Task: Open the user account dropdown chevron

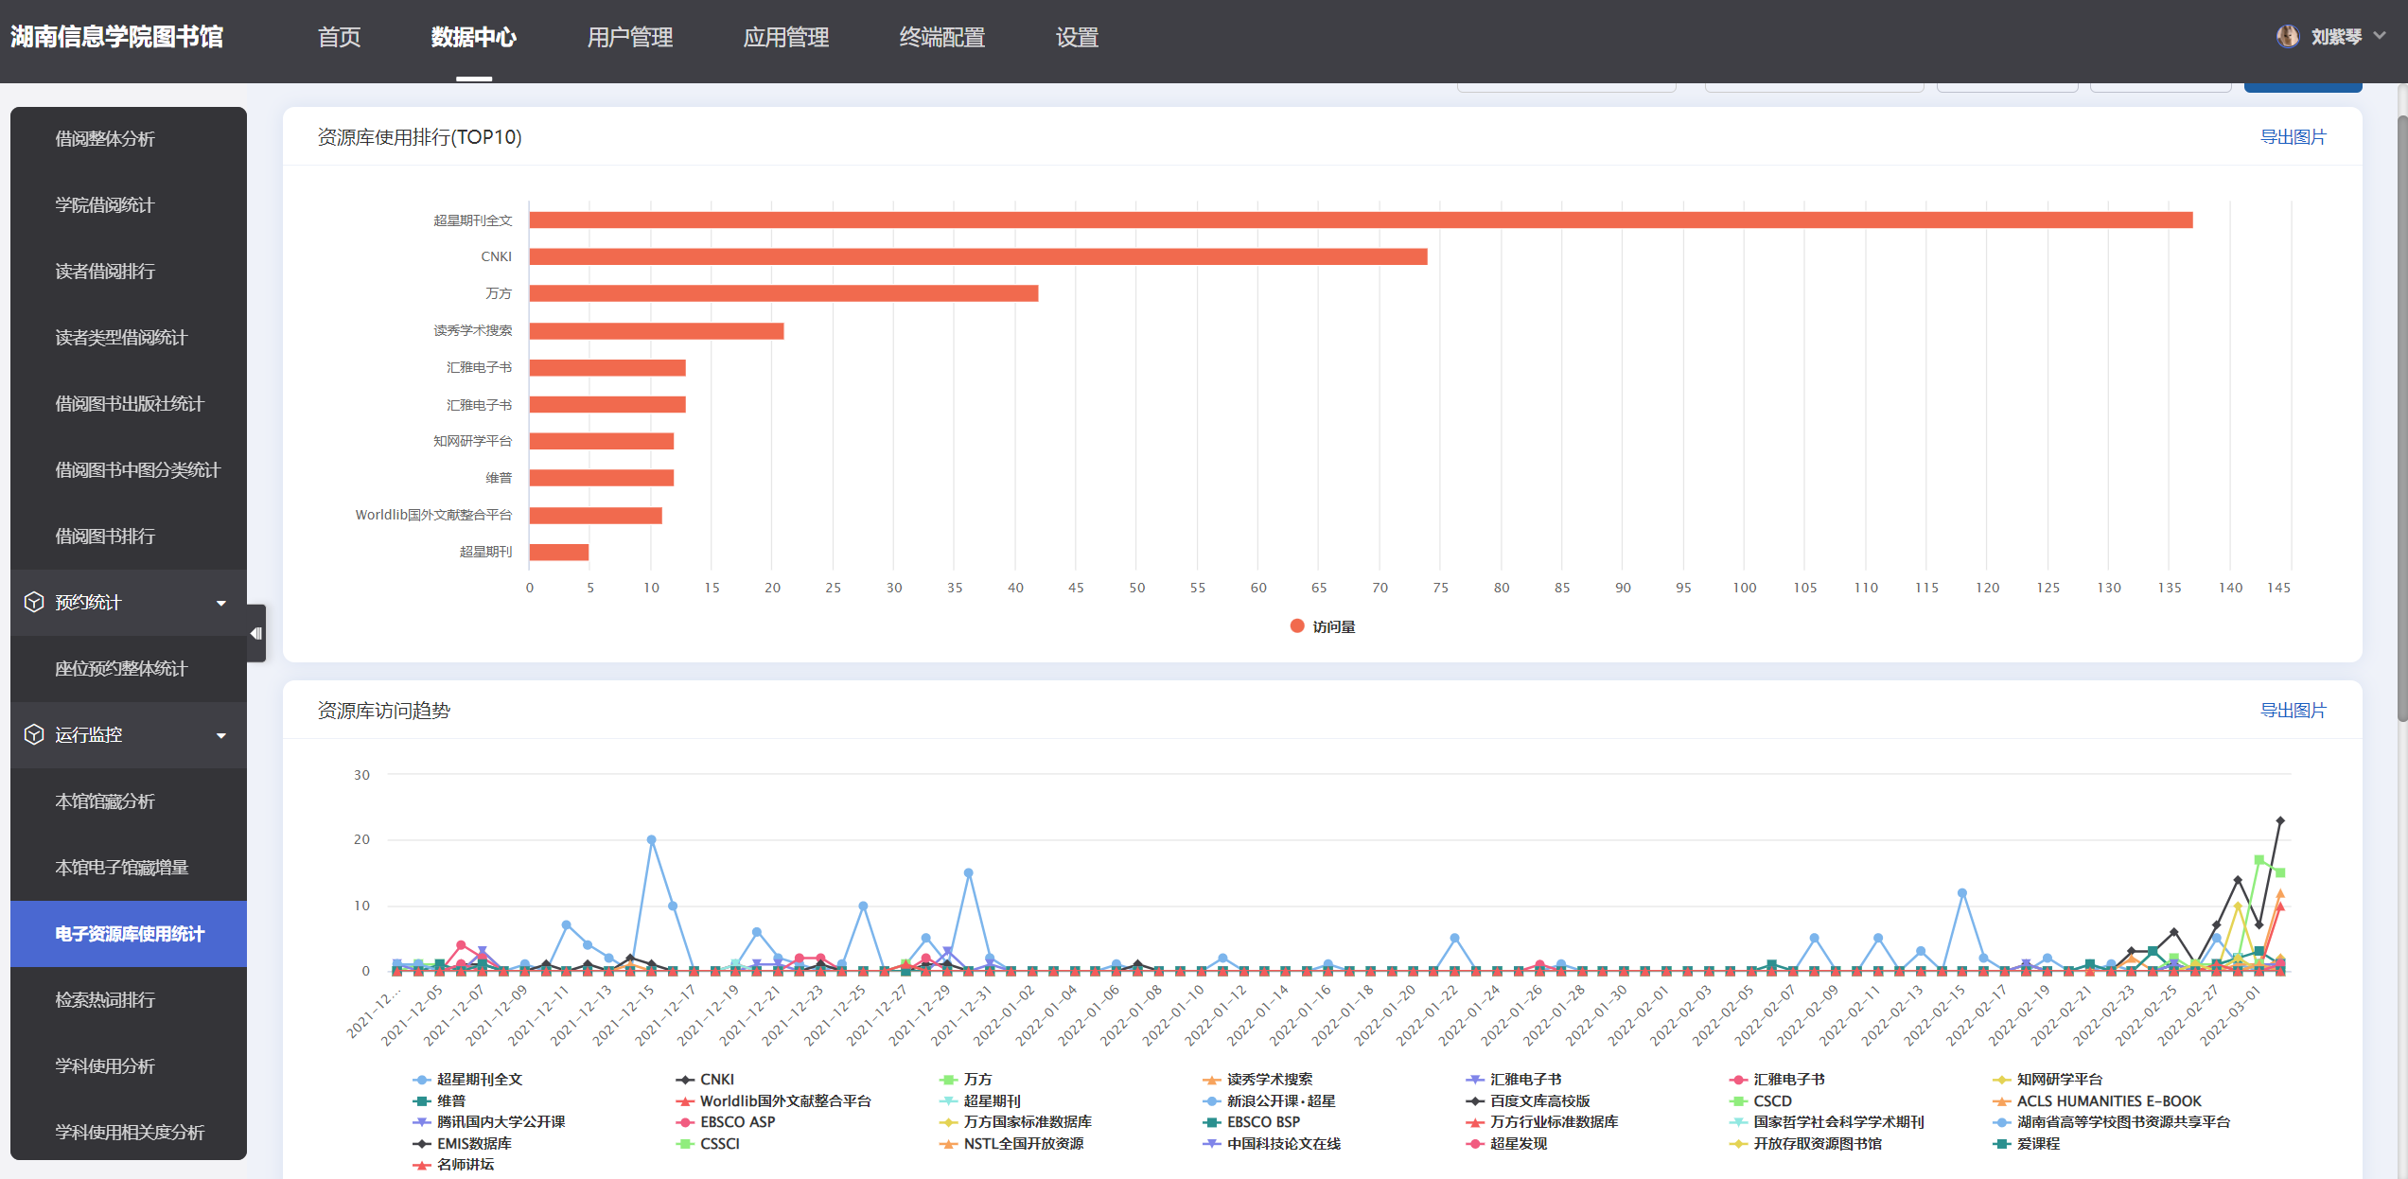Action: coord(2380,36)
